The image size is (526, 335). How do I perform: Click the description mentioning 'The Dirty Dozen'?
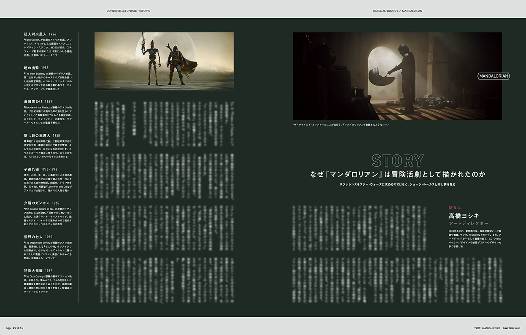point(48,284)
